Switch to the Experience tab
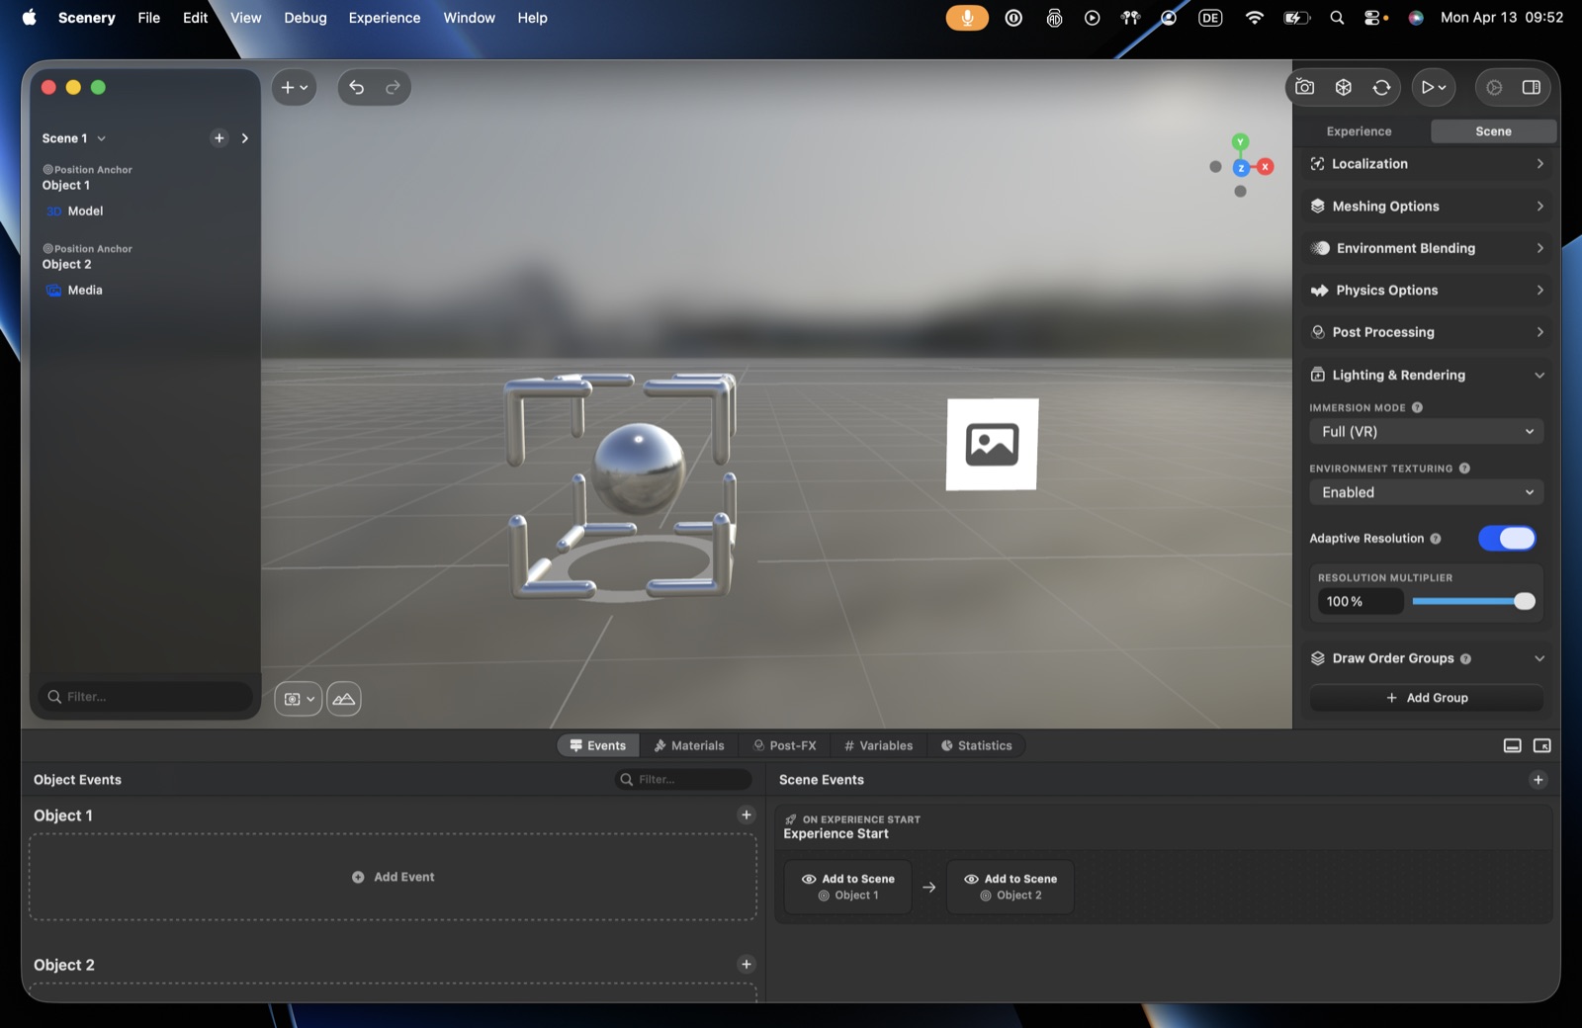 tap(1359, 131)
